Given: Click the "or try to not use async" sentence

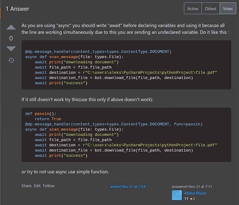Looking at the screenshot, I should point(65,172).
